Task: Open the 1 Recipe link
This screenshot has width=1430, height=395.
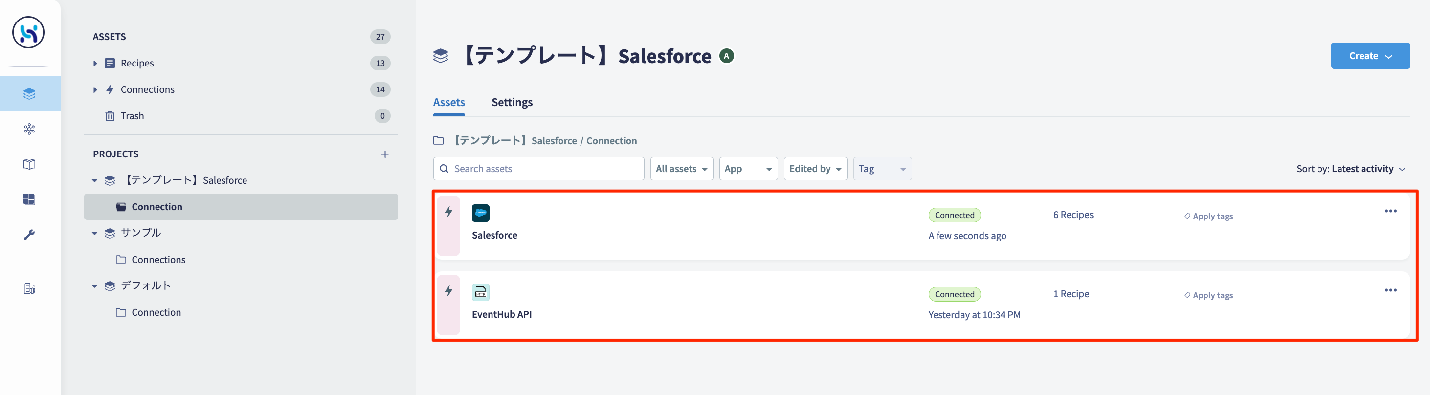Action: pyautogui.click(x=1071, y=294)
